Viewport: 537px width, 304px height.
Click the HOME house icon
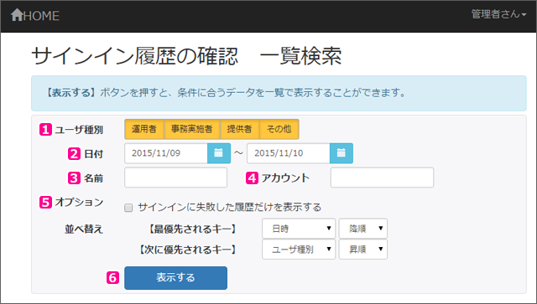17,15
